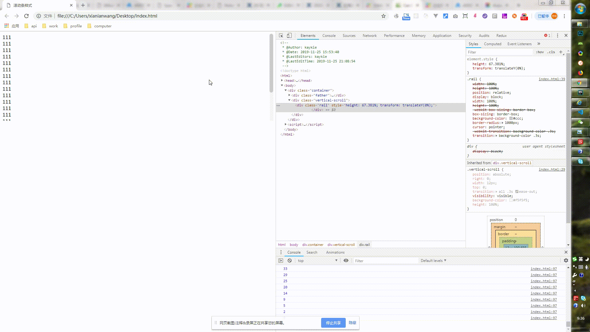Expand the head element in DOM tree
Screen dimensions: 590x332
tap(282, 81)
